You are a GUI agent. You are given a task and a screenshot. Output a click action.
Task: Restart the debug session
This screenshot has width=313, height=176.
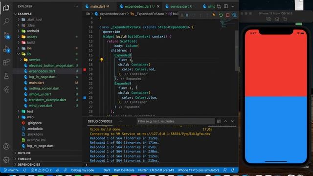(221, 15)
